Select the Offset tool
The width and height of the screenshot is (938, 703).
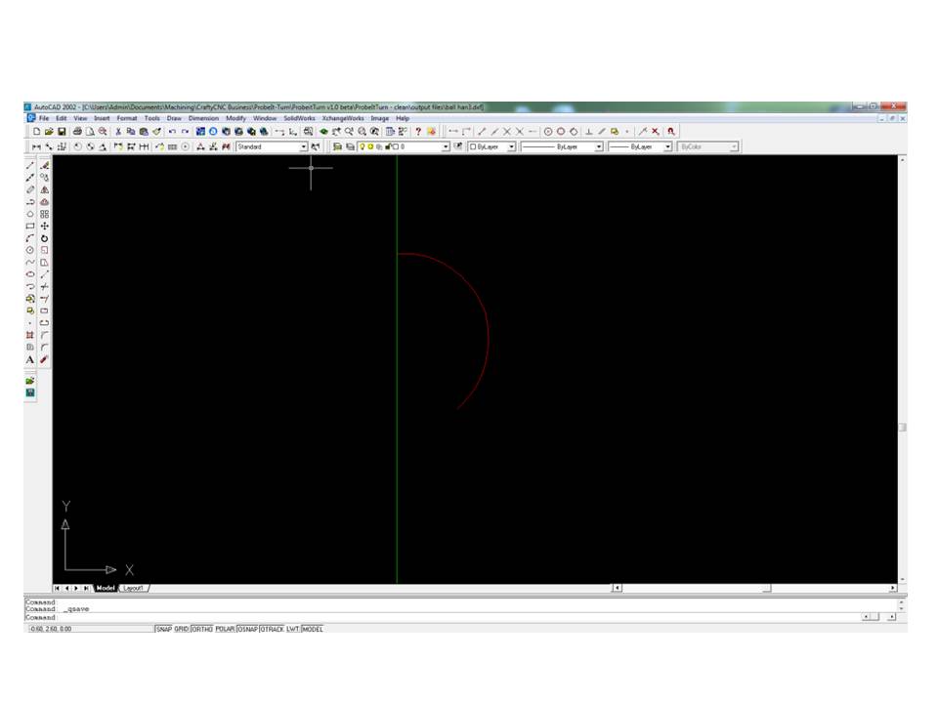pyautogui.click(x=44, y=202)
